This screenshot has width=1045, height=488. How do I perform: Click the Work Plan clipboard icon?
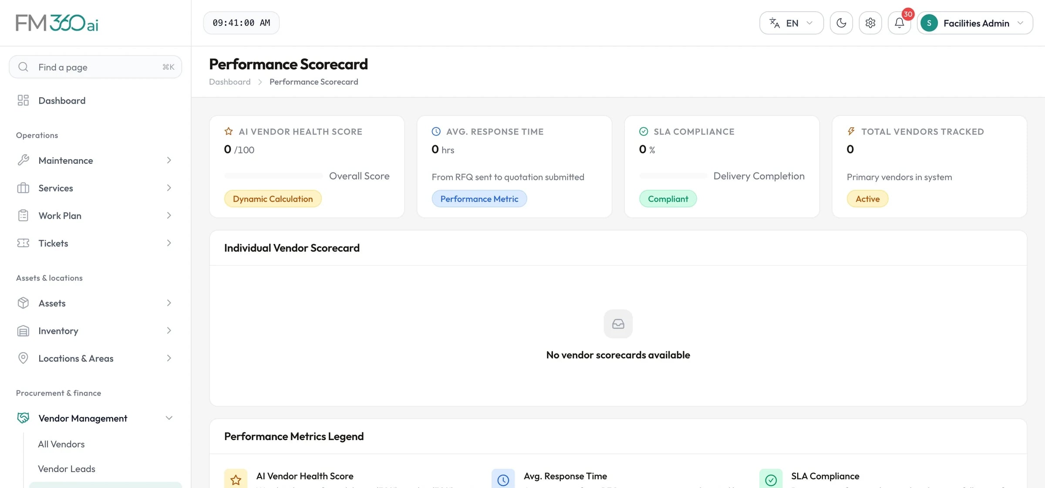point(23,215)
